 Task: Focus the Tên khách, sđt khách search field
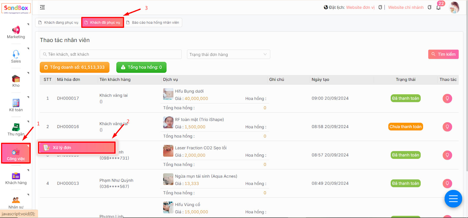[111, 54]
